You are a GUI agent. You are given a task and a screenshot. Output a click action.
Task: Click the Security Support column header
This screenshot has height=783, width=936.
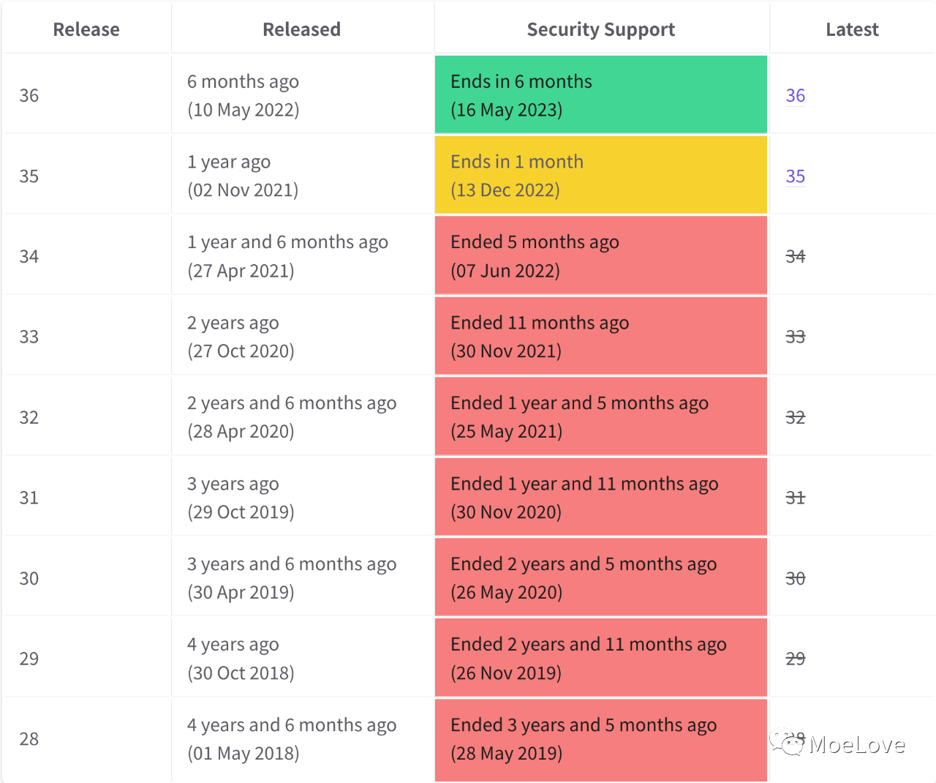(600, 30)
